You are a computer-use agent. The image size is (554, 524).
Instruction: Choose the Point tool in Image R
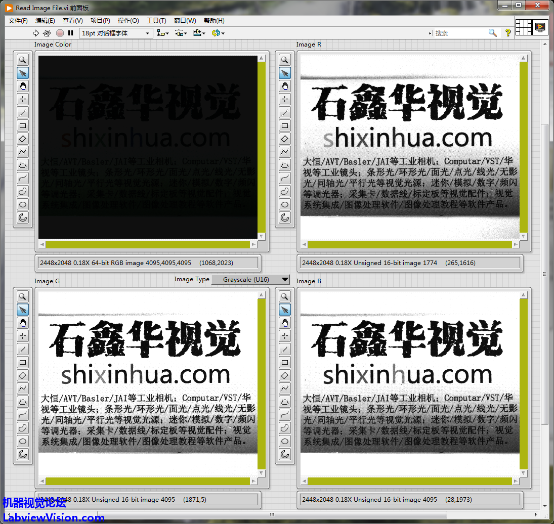click(285, 99)
